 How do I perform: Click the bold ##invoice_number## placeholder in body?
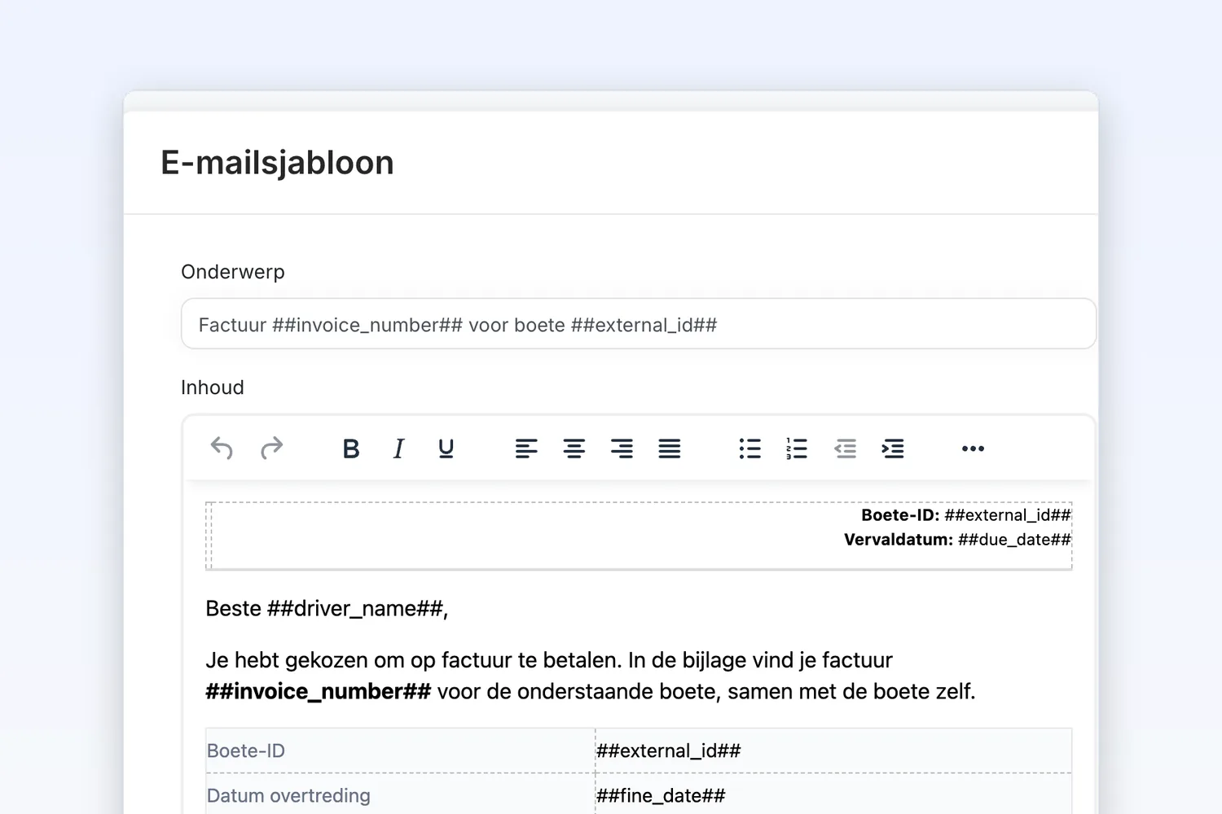point(319,691)
